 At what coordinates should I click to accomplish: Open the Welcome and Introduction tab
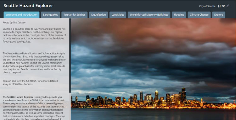21,15
